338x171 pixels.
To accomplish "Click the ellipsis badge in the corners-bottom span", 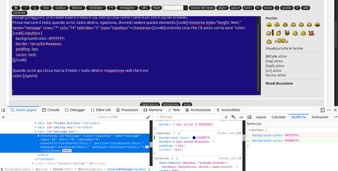I will [x=91, y=164].
